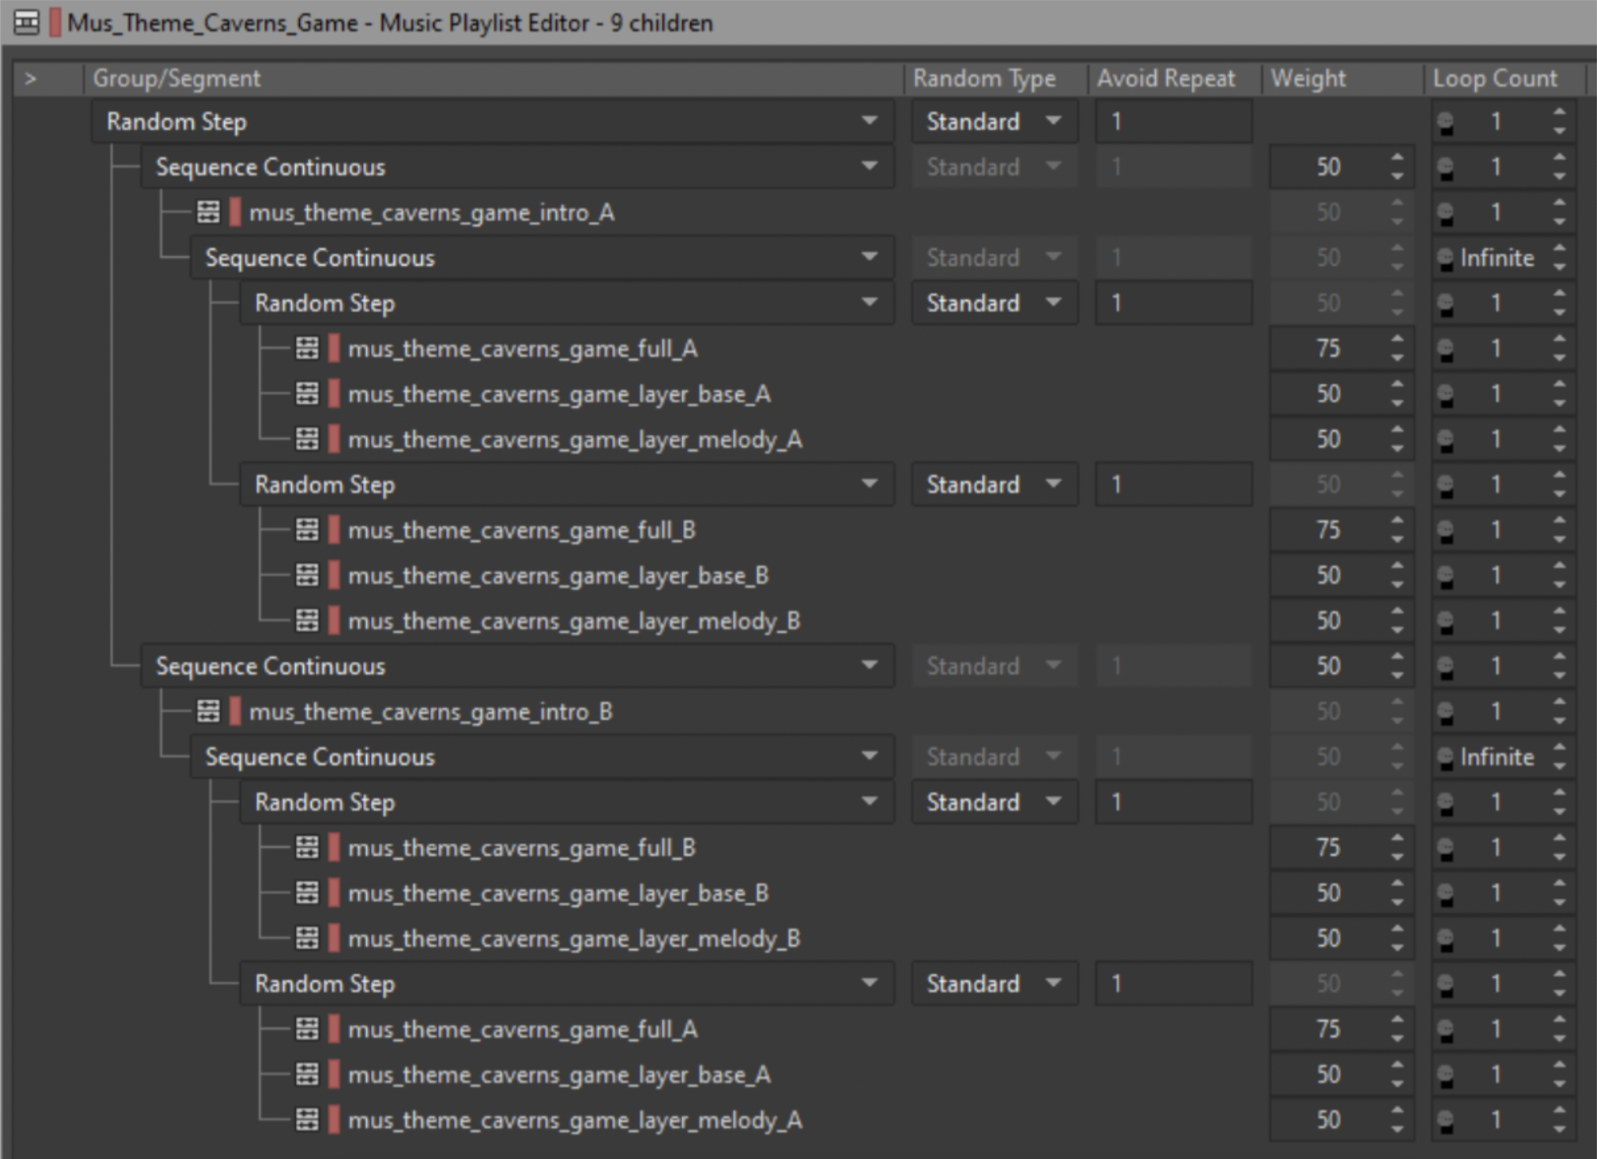Image resolution: width=1597 pixels, height=1159 pixels.
Task: Click the Infinite loop count under intro_B
Action: (1497, 757)
